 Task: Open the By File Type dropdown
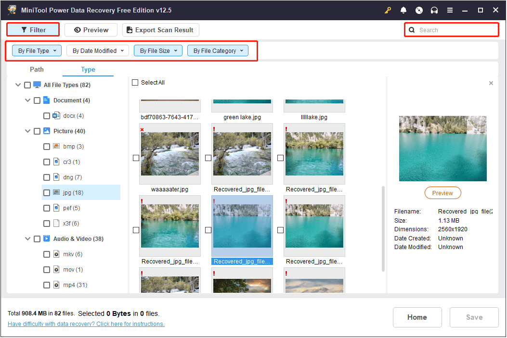click(x=37, y=50)
